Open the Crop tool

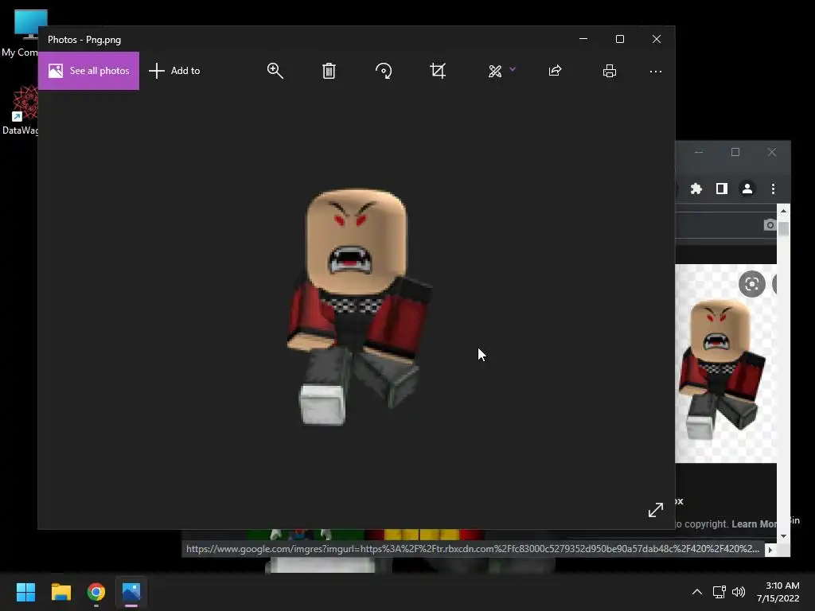(439, 71)
